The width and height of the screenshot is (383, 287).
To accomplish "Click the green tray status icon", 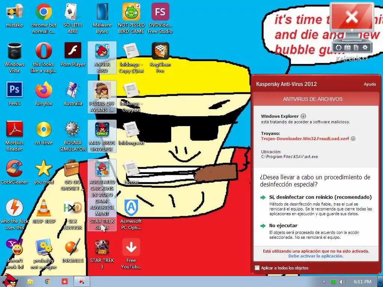I will point(333,282).
